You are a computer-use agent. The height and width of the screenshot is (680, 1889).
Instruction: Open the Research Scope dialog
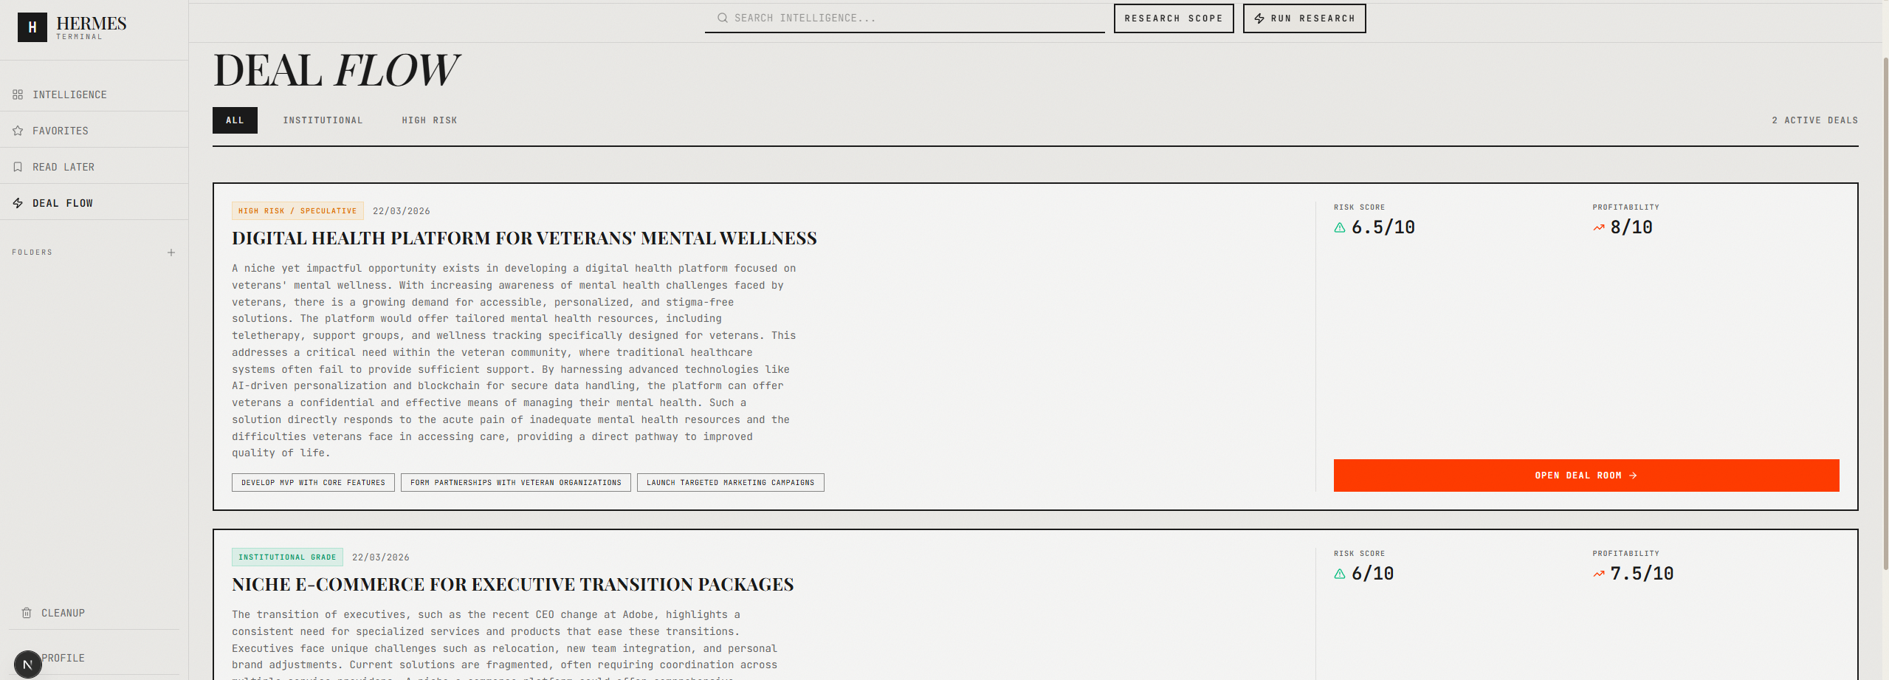click(1173, 18)
